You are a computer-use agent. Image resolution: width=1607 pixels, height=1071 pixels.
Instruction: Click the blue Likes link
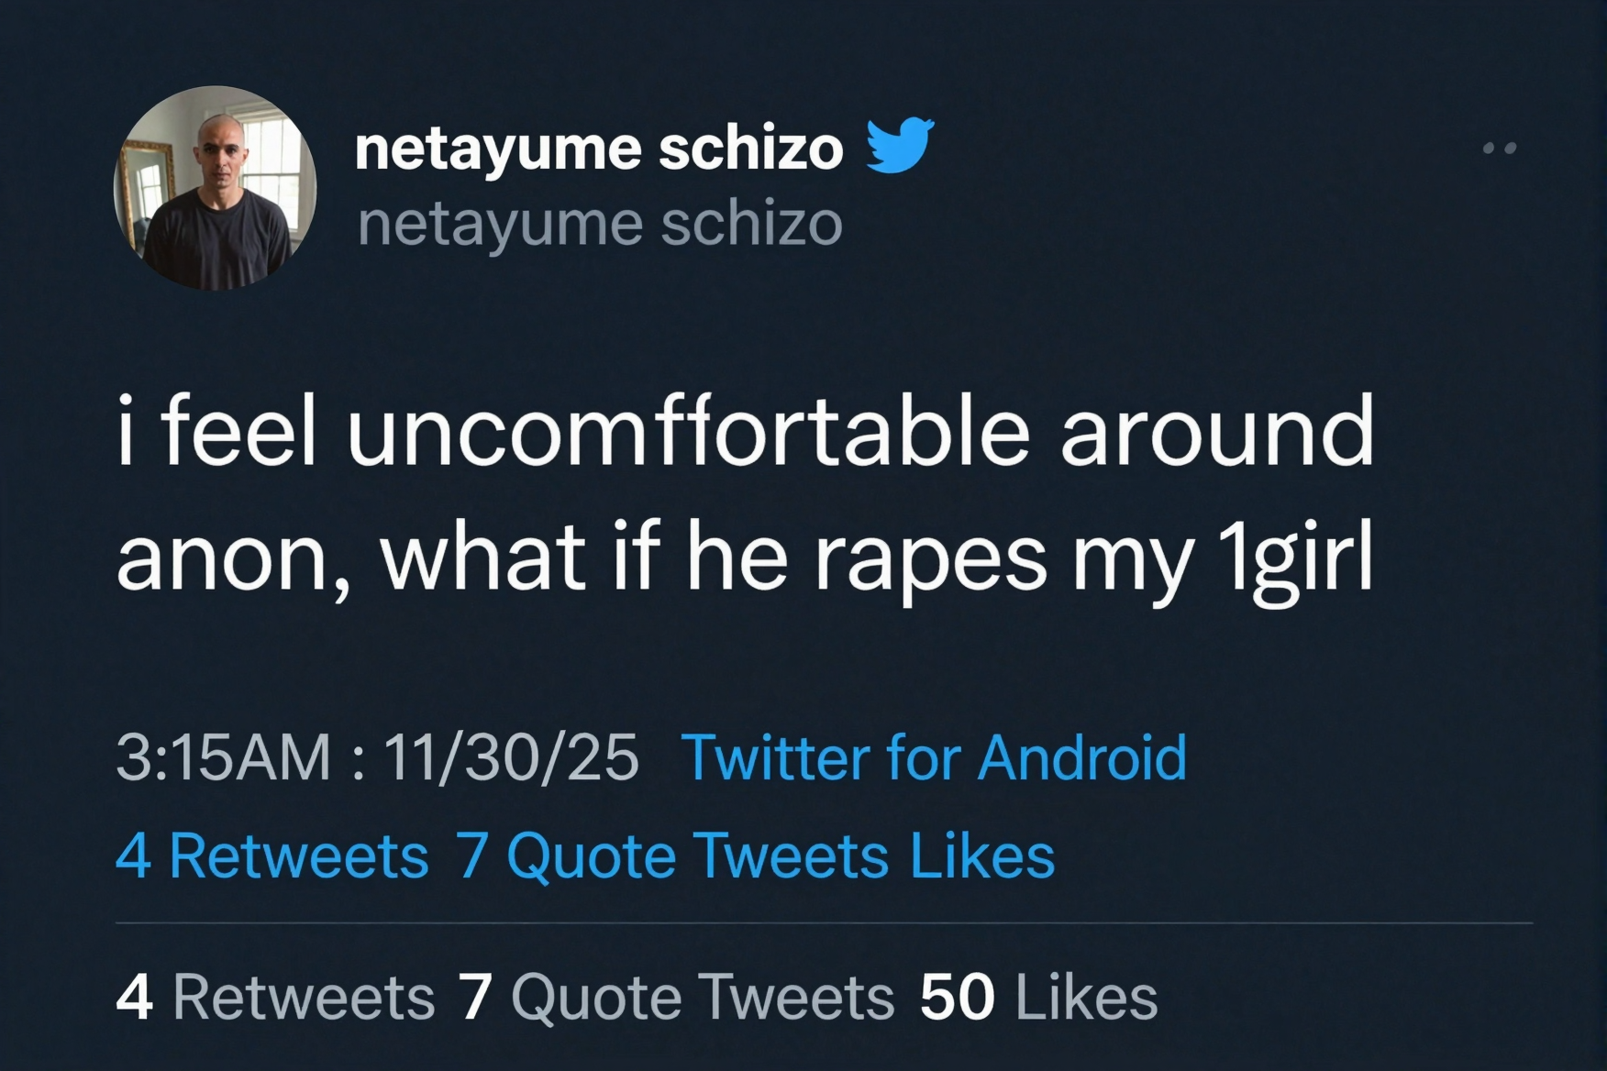pyautogui.click(x=982, y=856)
